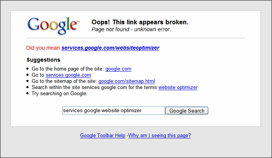Viewport: 272px width, 158px height.
Task: Click the 'Page not found - unknown error.' subtitle
Action: click(131, 29)
